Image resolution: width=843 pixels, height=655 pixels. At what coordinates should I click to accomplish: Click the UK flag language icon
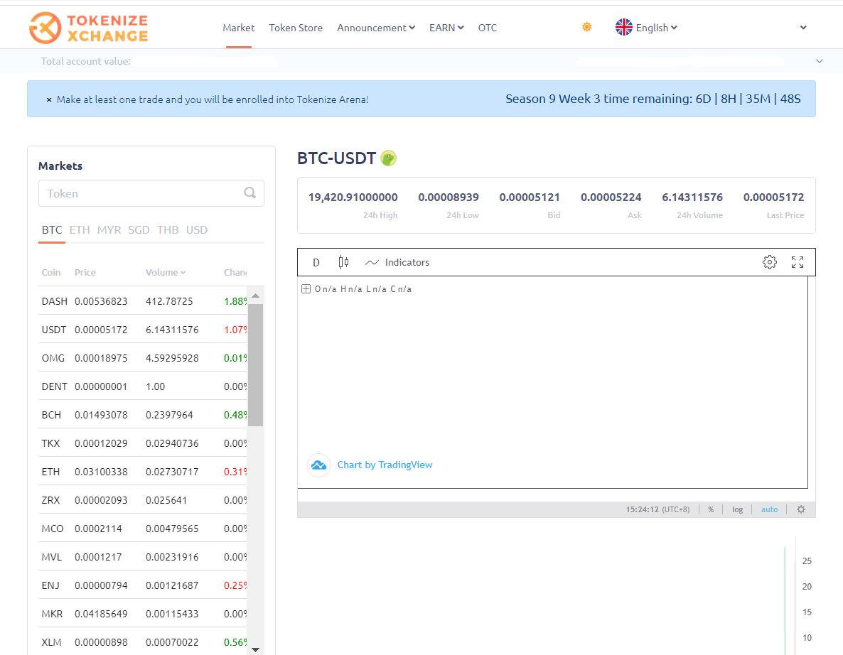tap(623, 27)
